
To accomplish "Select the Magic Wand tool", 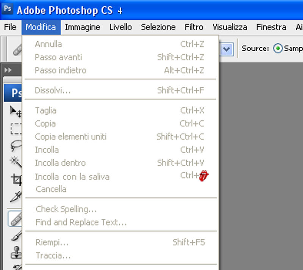I will tap(16, 162).
